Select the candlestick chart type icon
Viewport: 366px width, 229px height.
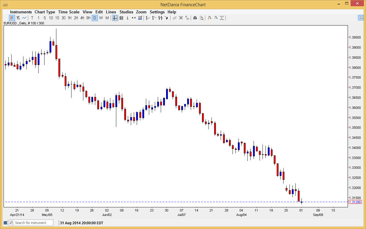(12, 18)
